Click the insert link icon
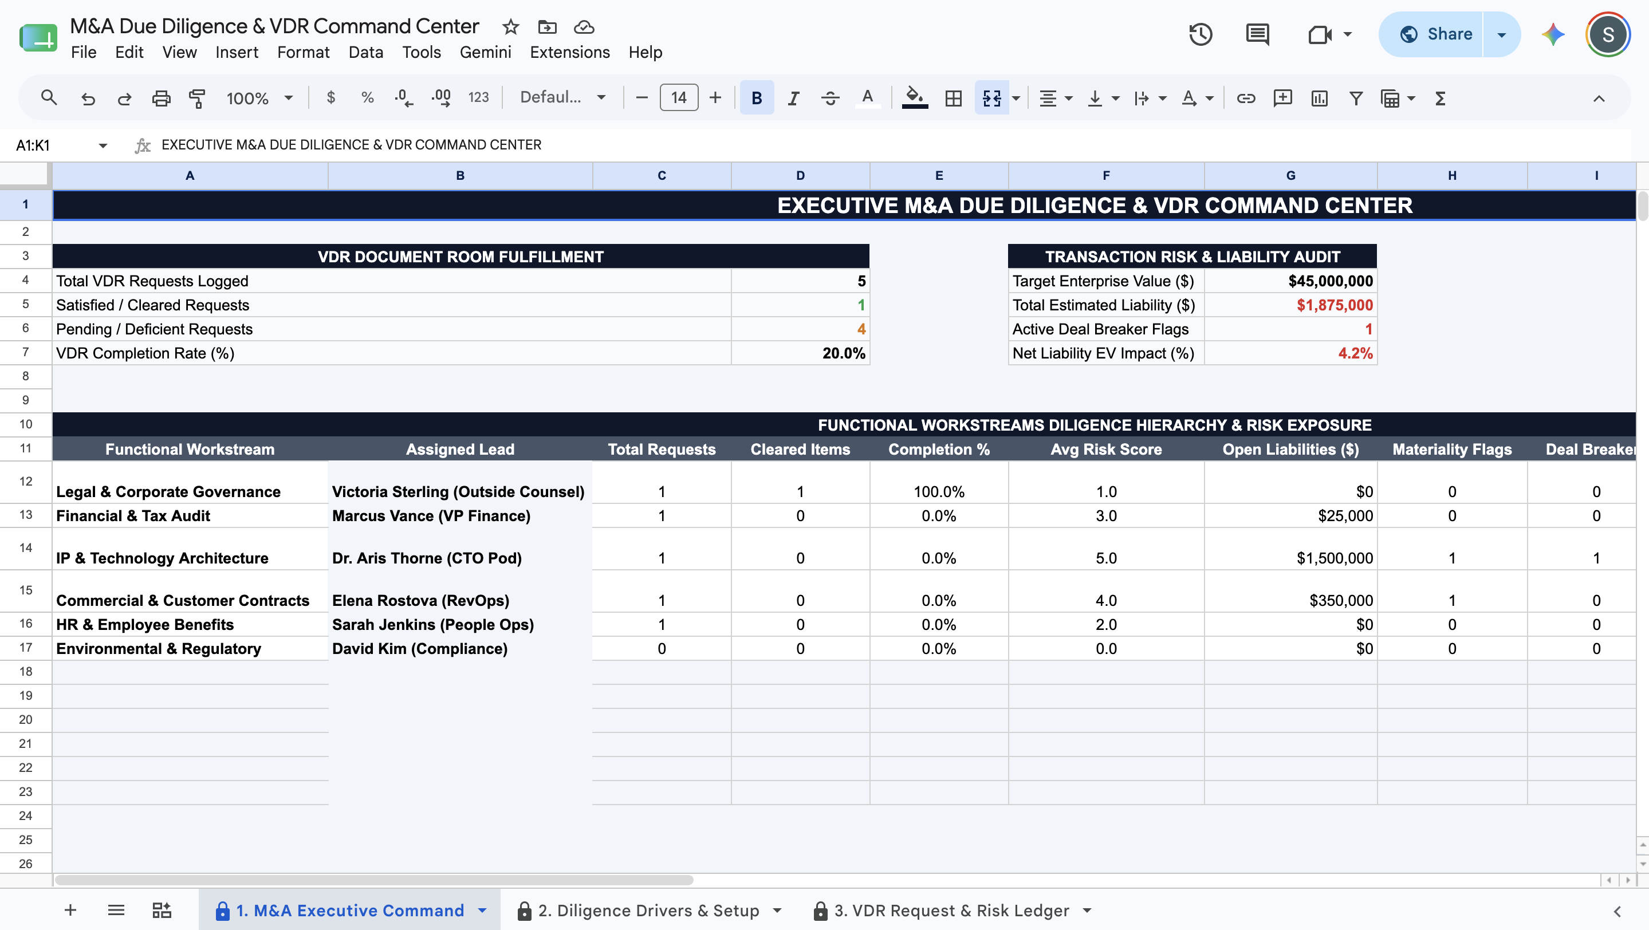Screen dimensions: 1649x930 pyautogui.click(x=1245, y=98)
